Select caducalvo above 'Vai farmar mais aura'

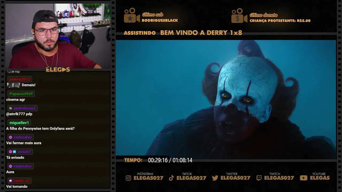23,137
